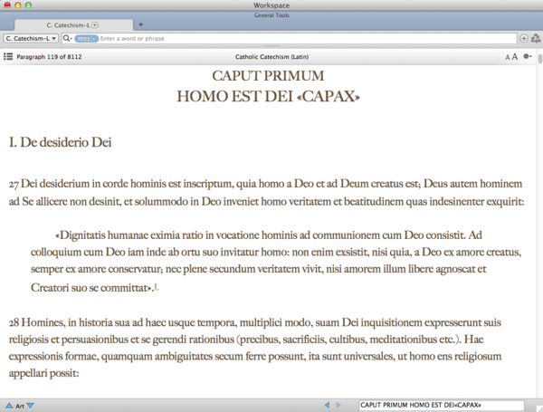Open the C. Catechism-L module dropdown
The width and height of the screenshot is (543, 412).
pyautogui.click(x=31, y=38)
